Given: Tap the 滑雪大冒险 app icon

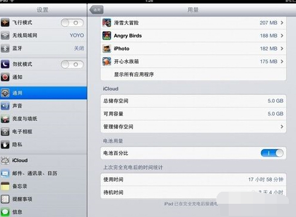Looking at the screenshot, I should click(x=106, y=23).
